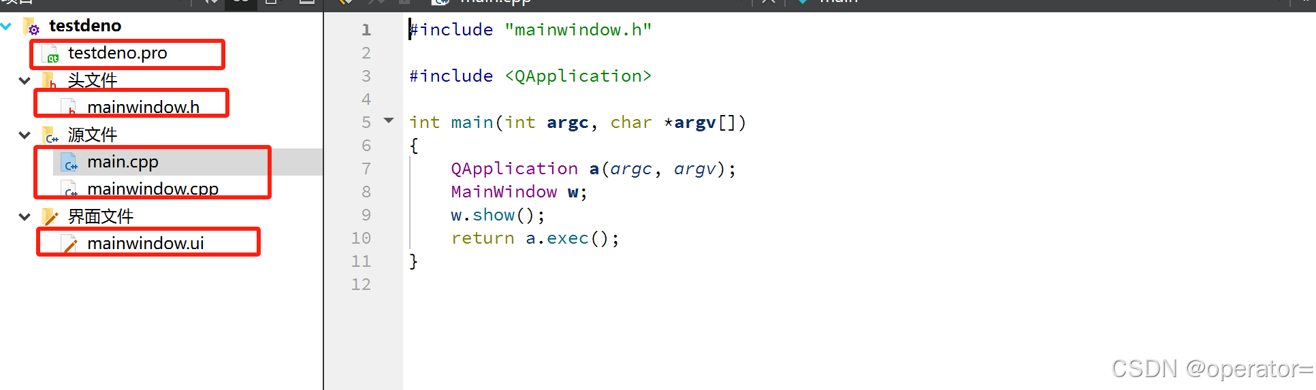The height and width of the screenshot is (390, 1316).
Task: Click line number 5 in the gutter
Action: click(366, 123)
